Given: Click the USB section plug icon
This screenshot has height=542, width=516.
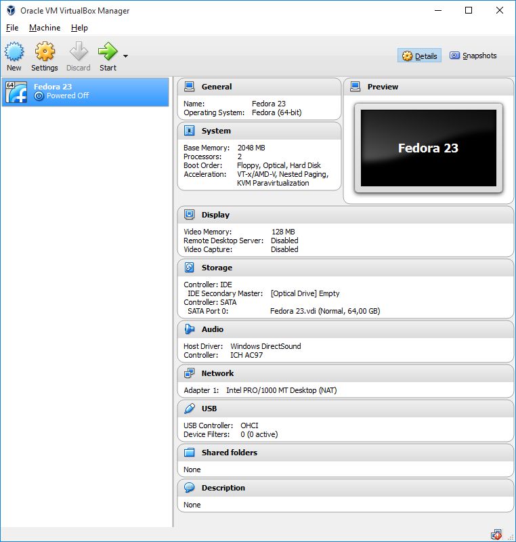Looking at the screenshot, I should (x=190, y=409).
